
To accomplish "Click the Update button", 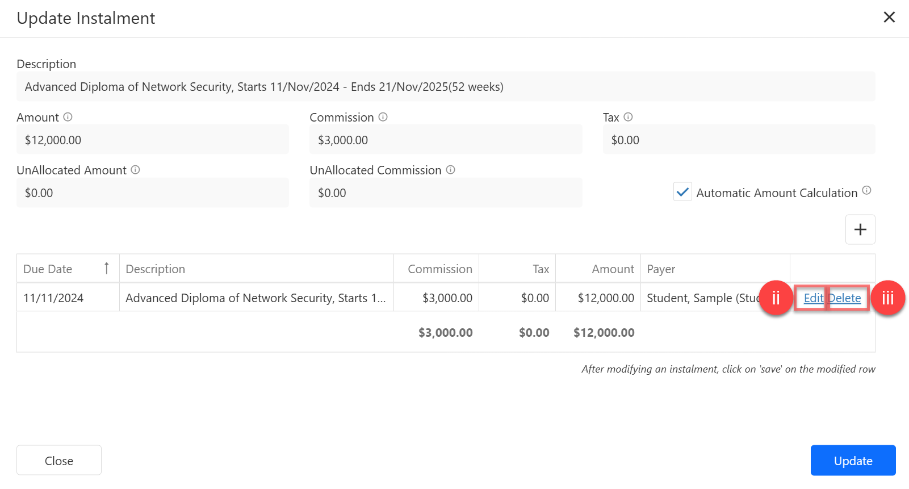I will click(853, 461).
